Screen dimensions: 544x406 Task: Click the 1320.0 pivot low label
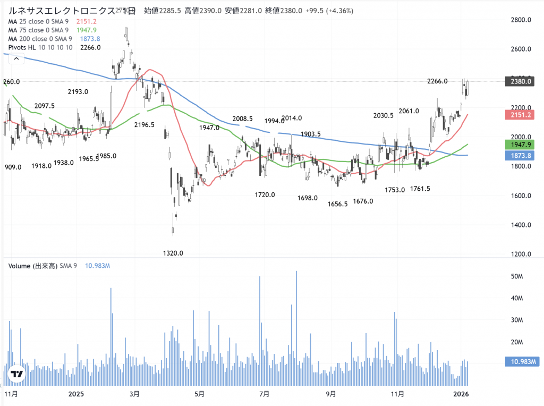point(173,253)
